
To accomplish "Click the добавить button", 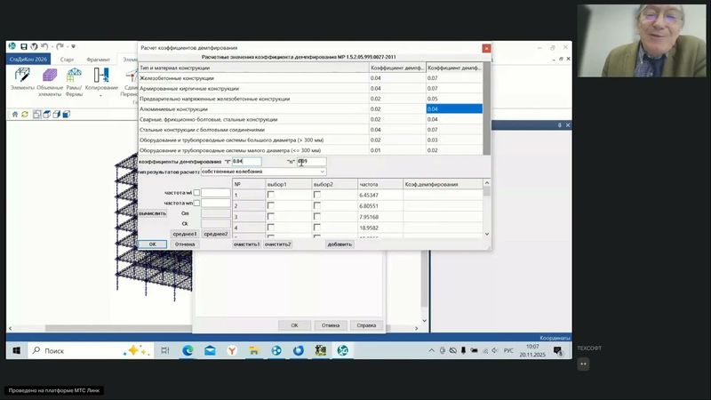I will point(339,244).
